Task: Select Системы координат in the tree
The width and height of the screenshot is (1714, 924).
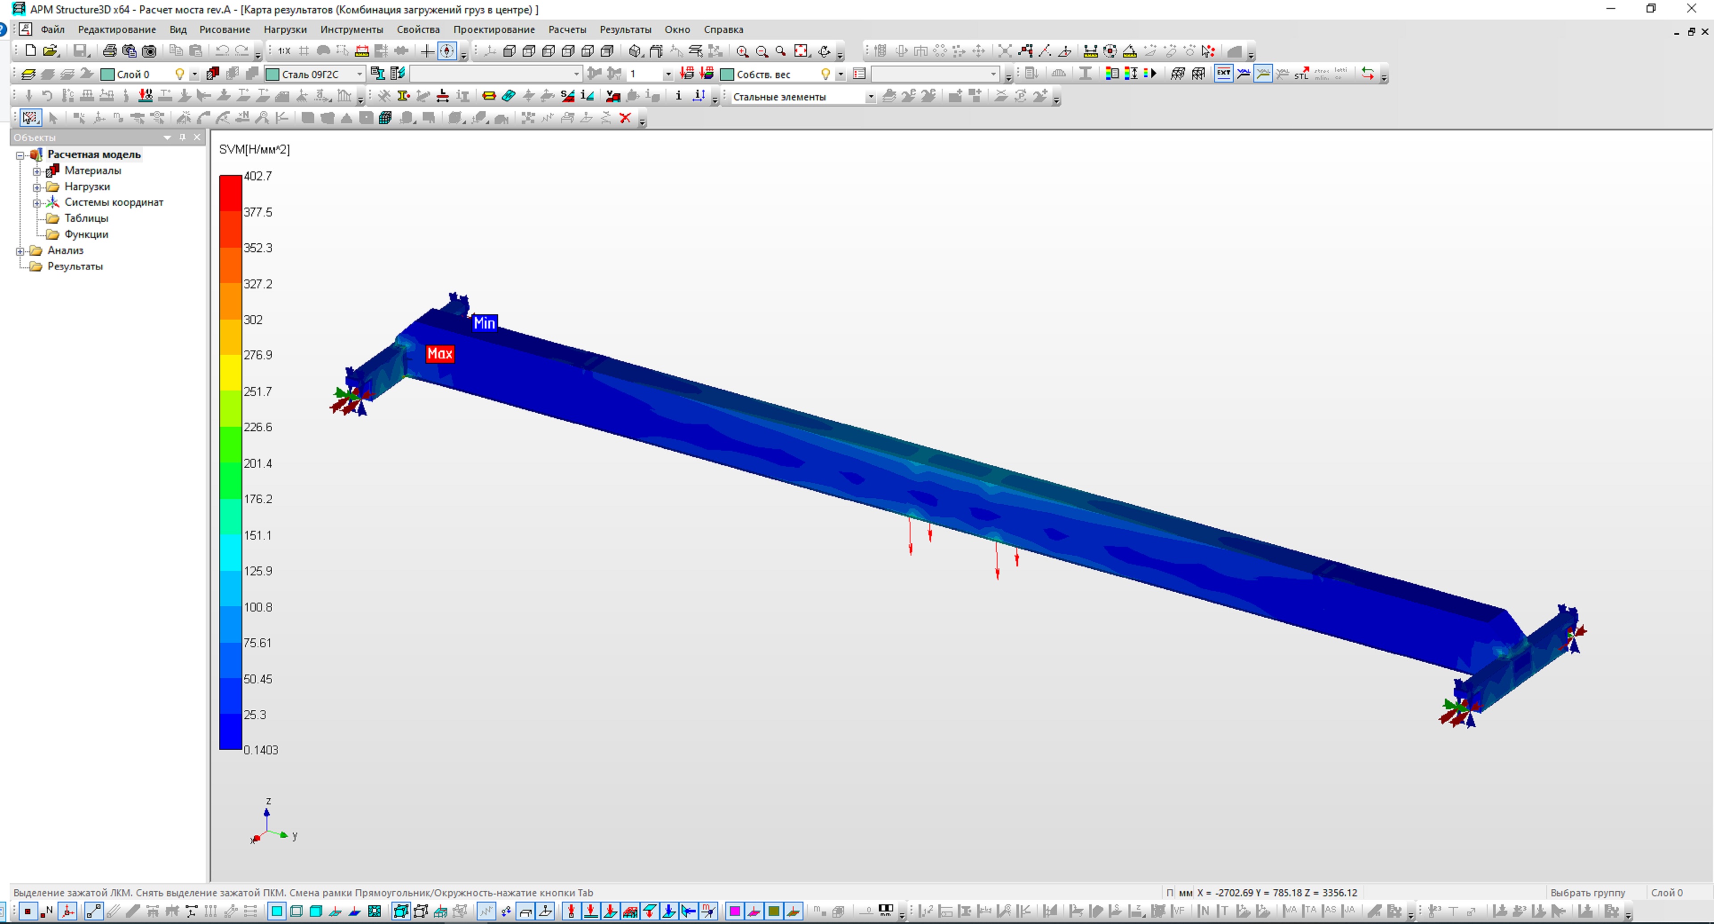Action: coord(113,202)
